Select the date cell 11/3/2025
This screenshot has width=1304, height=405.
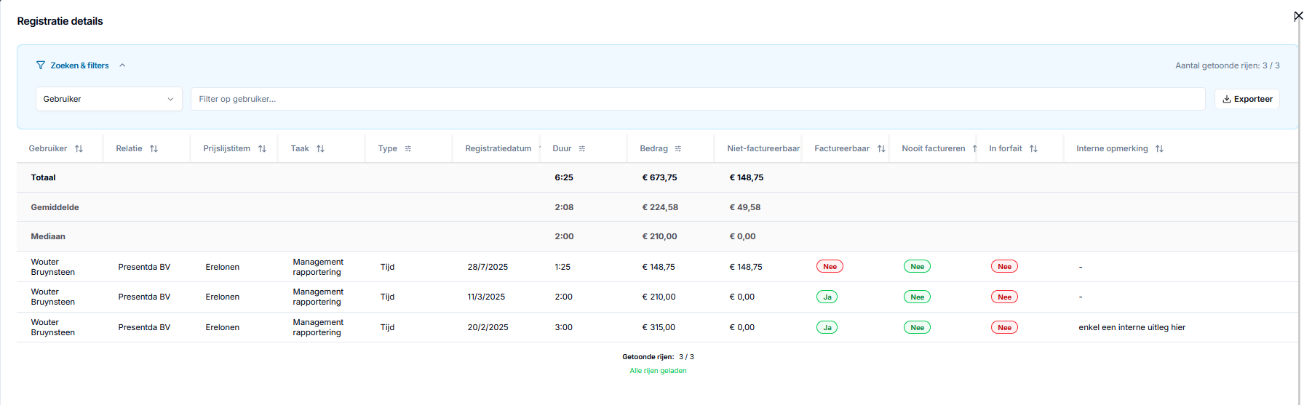click(486, 297)
